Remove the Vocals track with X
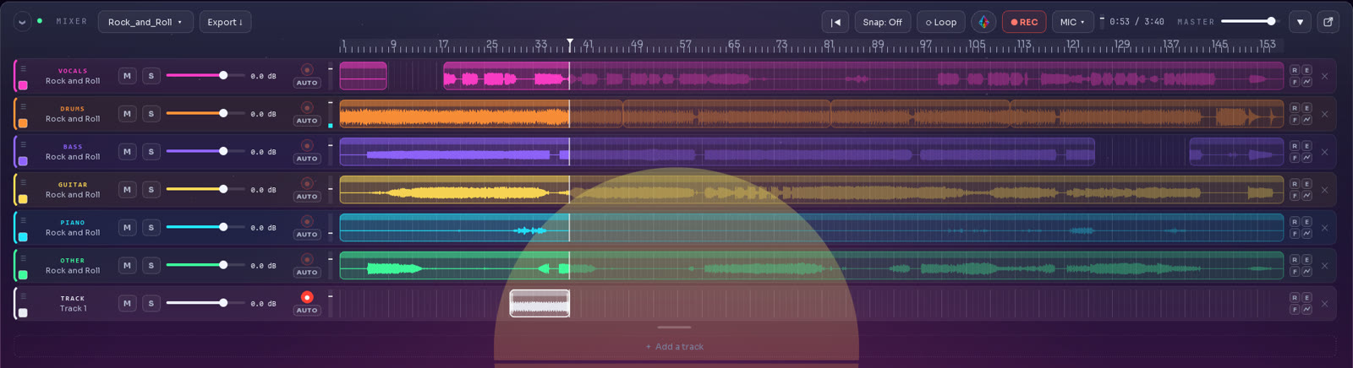The image size is (1353, 368). 1324,76
